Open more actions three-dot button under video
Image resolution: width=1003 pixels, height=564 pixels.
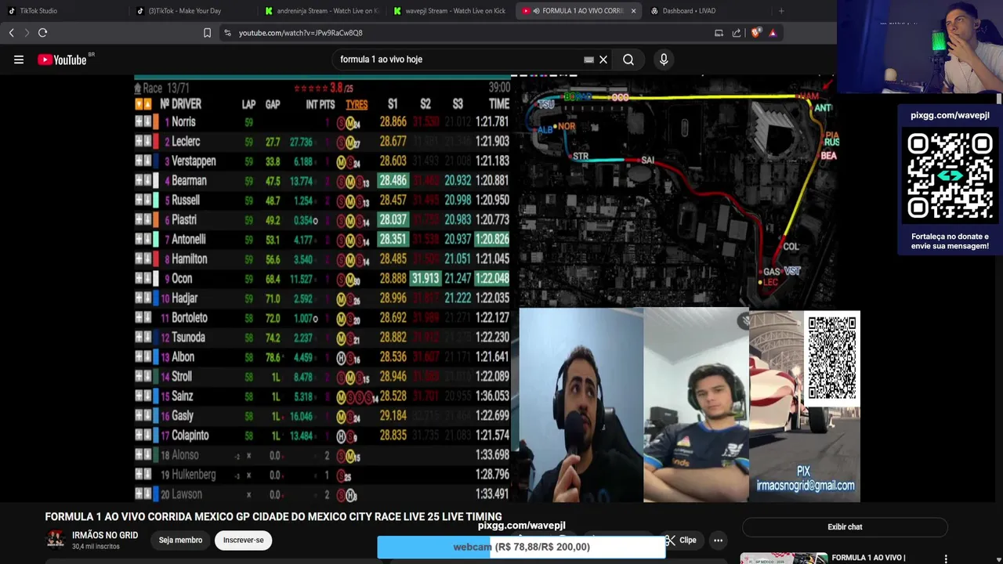(718, 540)
